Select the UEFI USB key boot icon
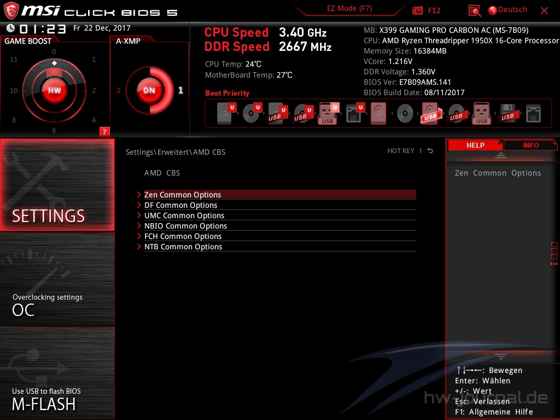This screenshot has width=560, height=420. pyautogui.click(x=328, y=114)
